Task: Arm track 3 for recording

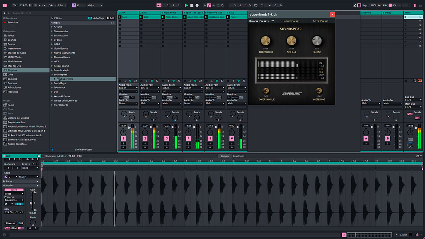Action: [x=167, y=147]
